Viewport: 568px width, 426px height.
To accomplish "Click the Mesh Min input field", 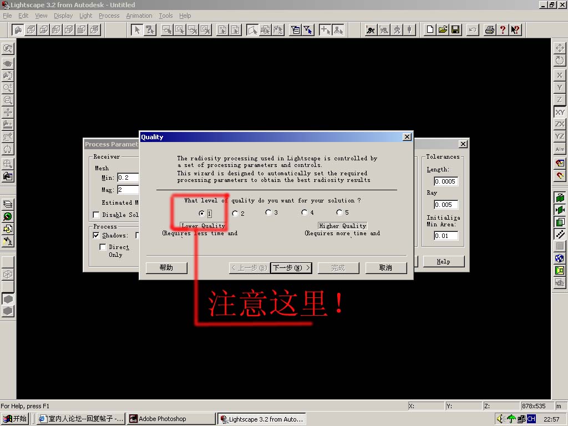I will pyautogui.click(x=128, y=177).
